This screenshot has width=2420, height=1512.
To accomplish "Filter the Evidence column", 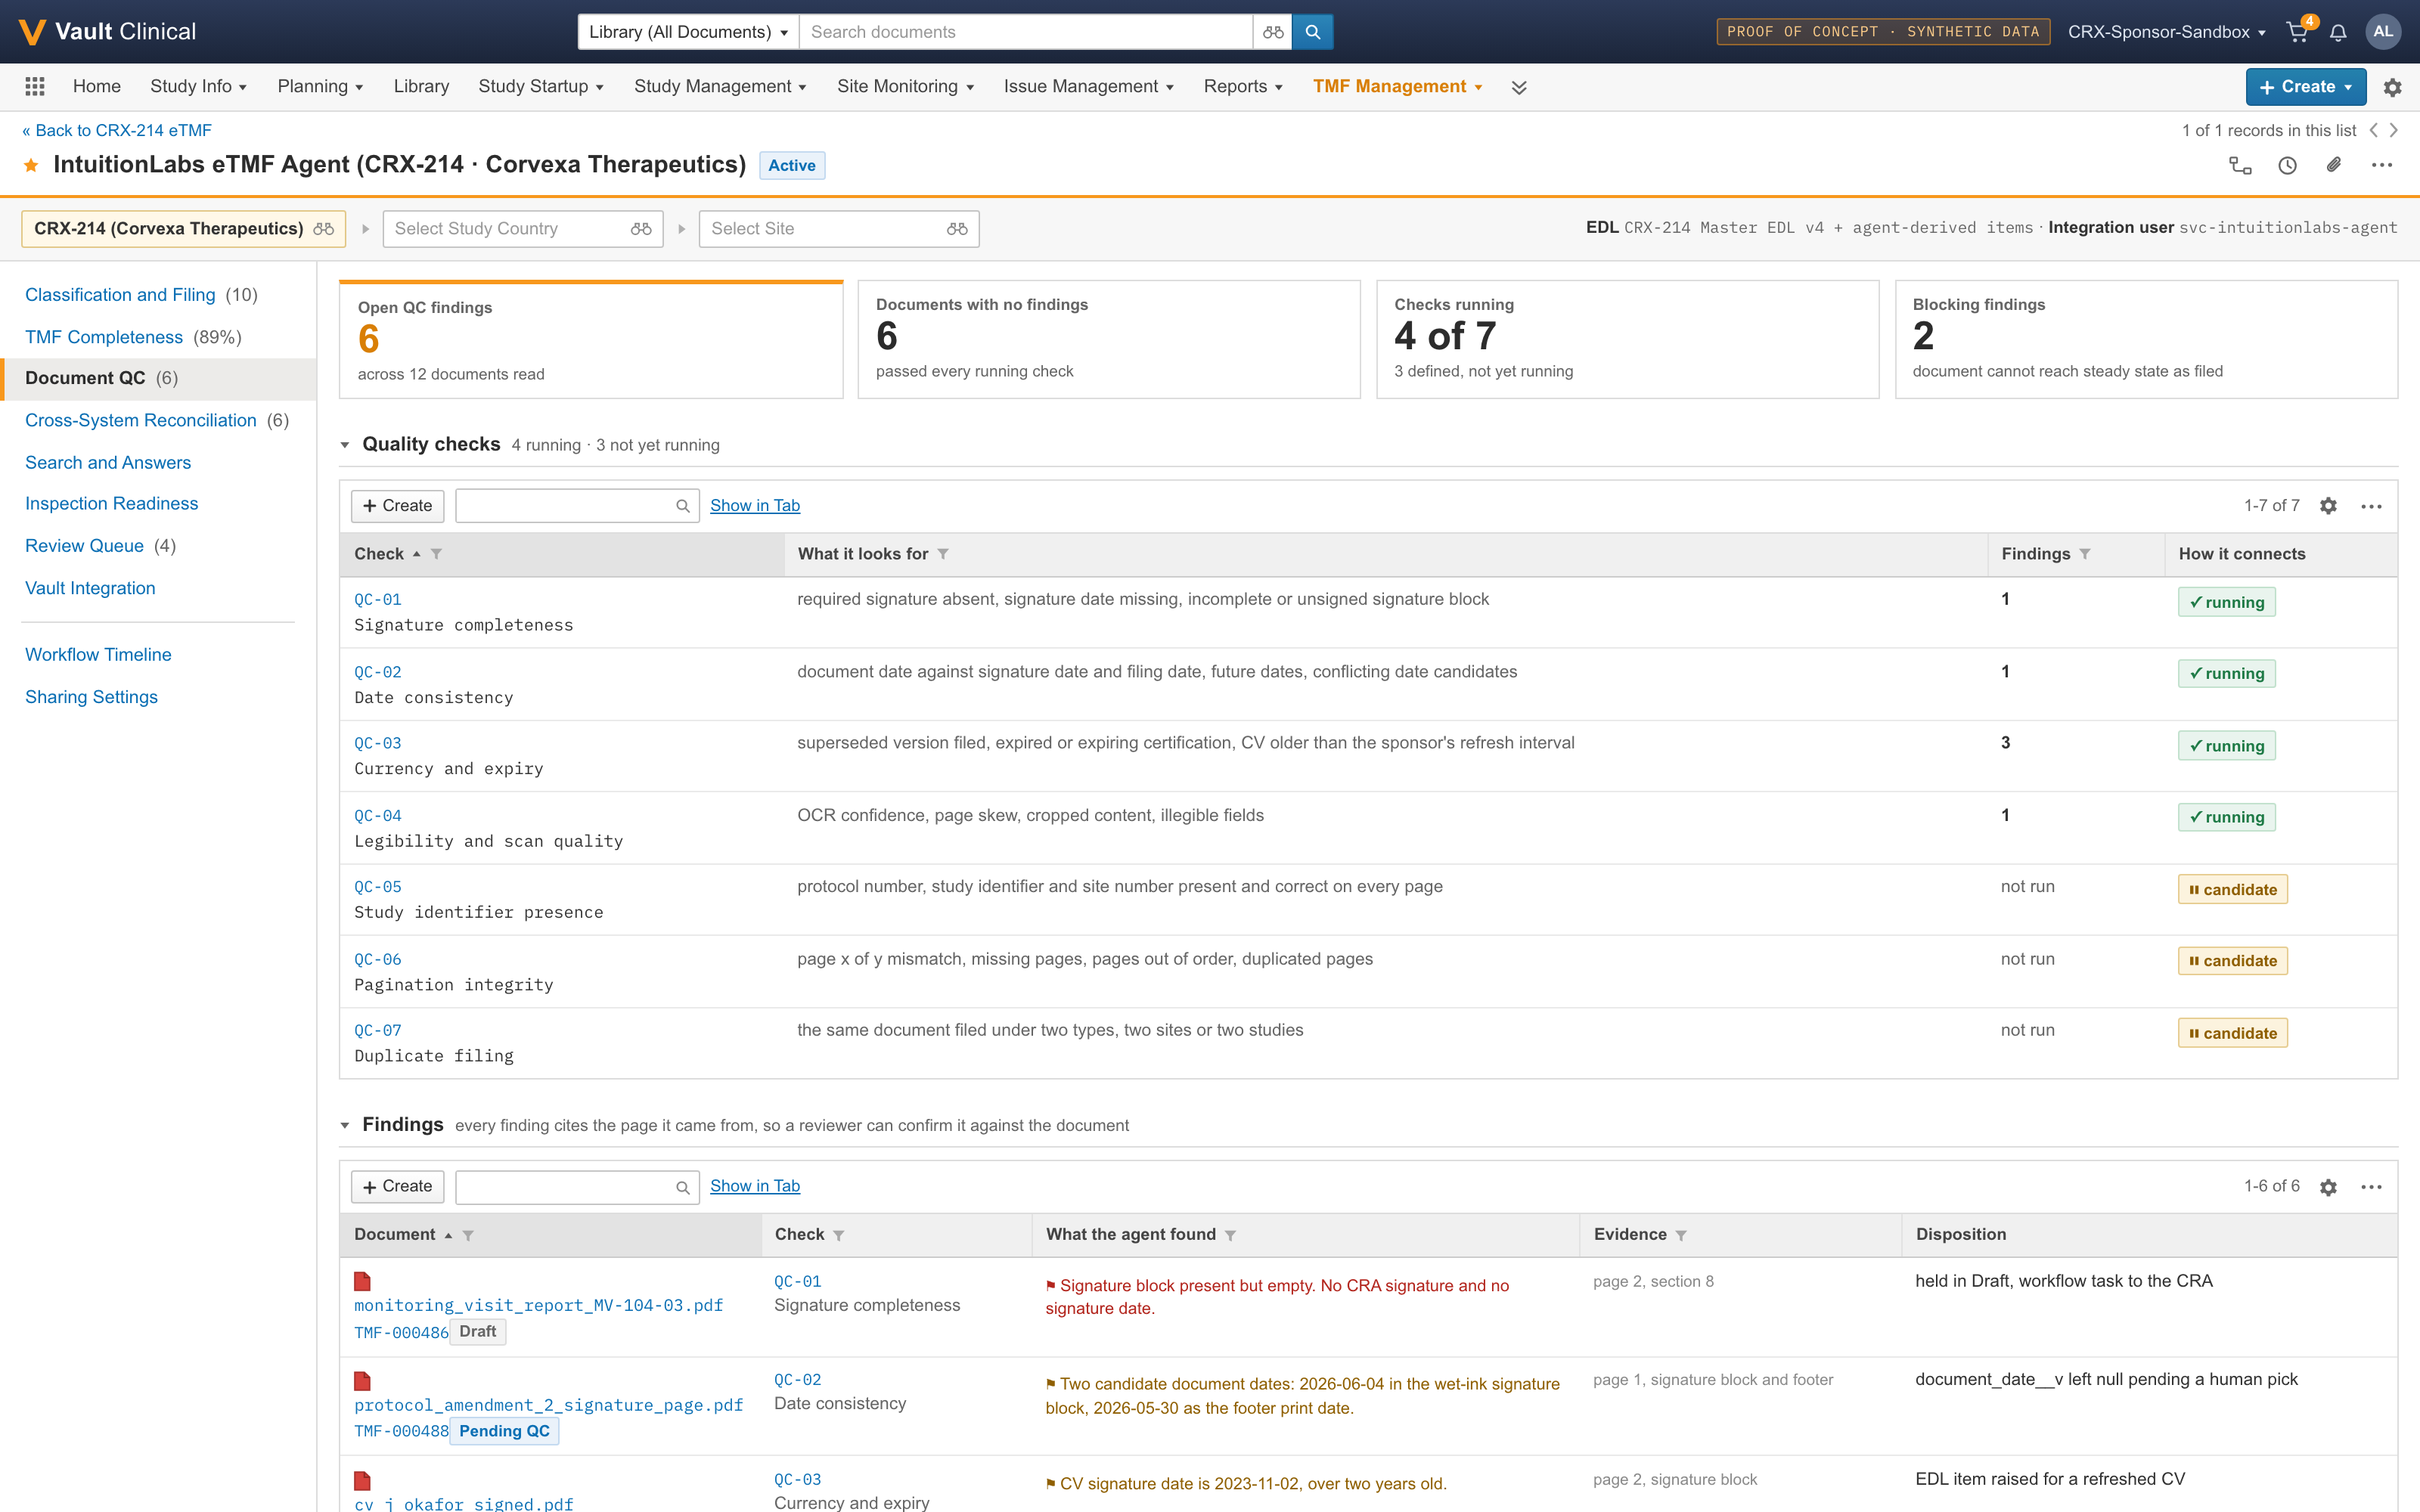I will coord(1681,1235).
